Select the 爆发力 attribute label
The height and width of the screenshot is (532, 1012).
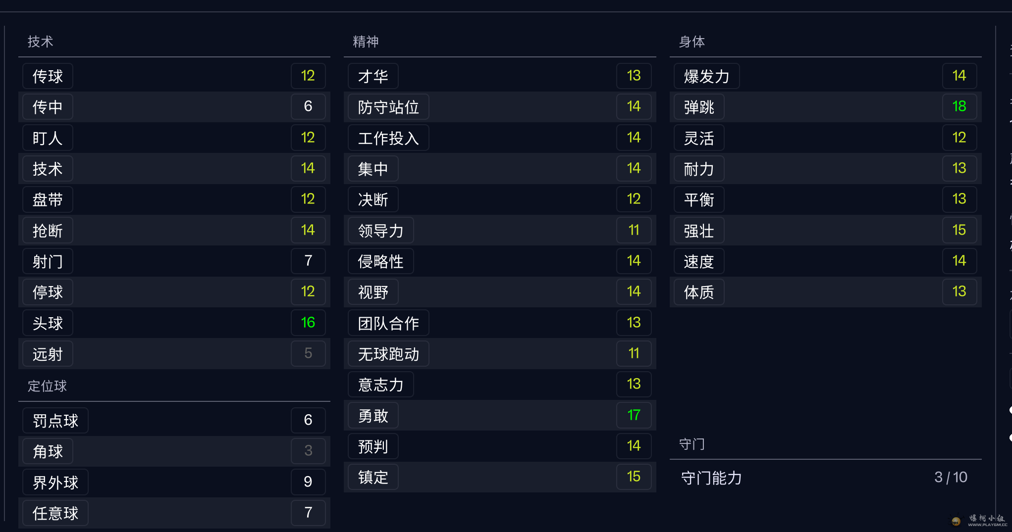click(706, 76)
